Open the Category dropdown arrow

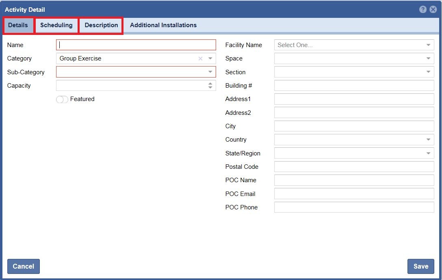tap(210, 58)
